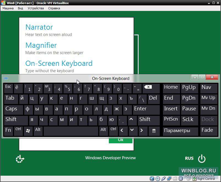This screenshot has height=182, width=221.
Task: Toggle the Caps key
Action: pos(13,110)
